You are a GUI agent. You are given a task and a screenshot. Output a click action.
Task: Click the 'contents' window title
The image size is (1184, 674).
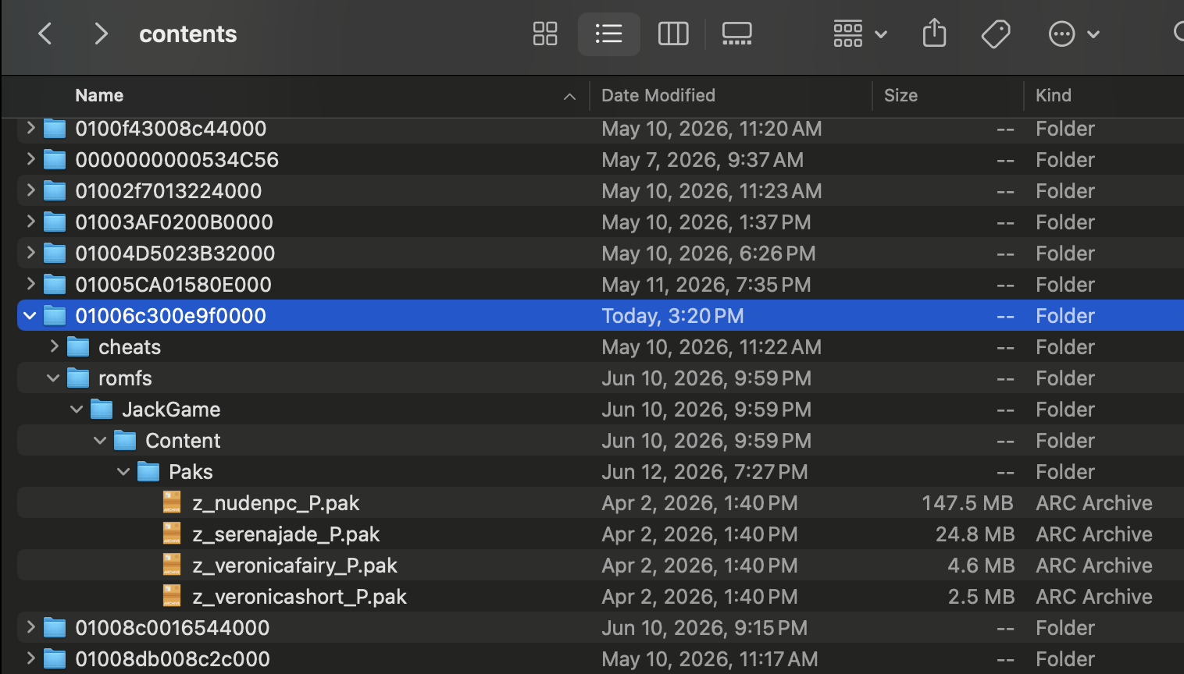pyautogui.click(x=187, y=34)
